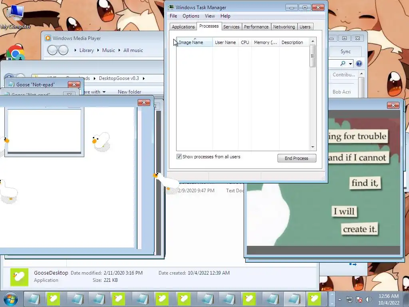The image size is (409, 307).
Task: Click the Windows Media Player title icon
Action: (48, 38)
